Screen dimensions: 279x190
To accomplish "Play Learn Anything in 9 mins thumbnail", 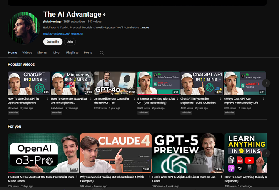I will point(246,153).
